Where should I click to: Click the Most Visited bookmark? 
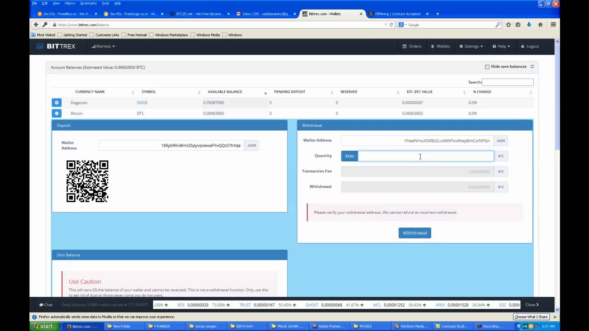coord(43,35)
